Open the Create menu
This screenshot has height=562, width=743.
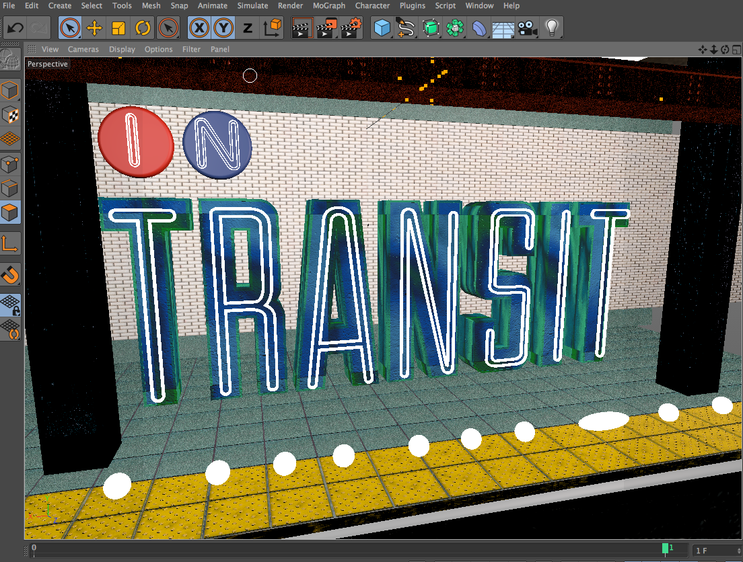click(x=60, y=5)
